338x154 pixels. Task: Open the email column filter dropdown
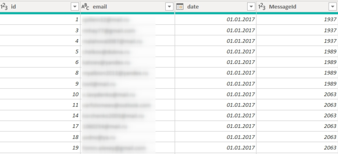(169, 7)
